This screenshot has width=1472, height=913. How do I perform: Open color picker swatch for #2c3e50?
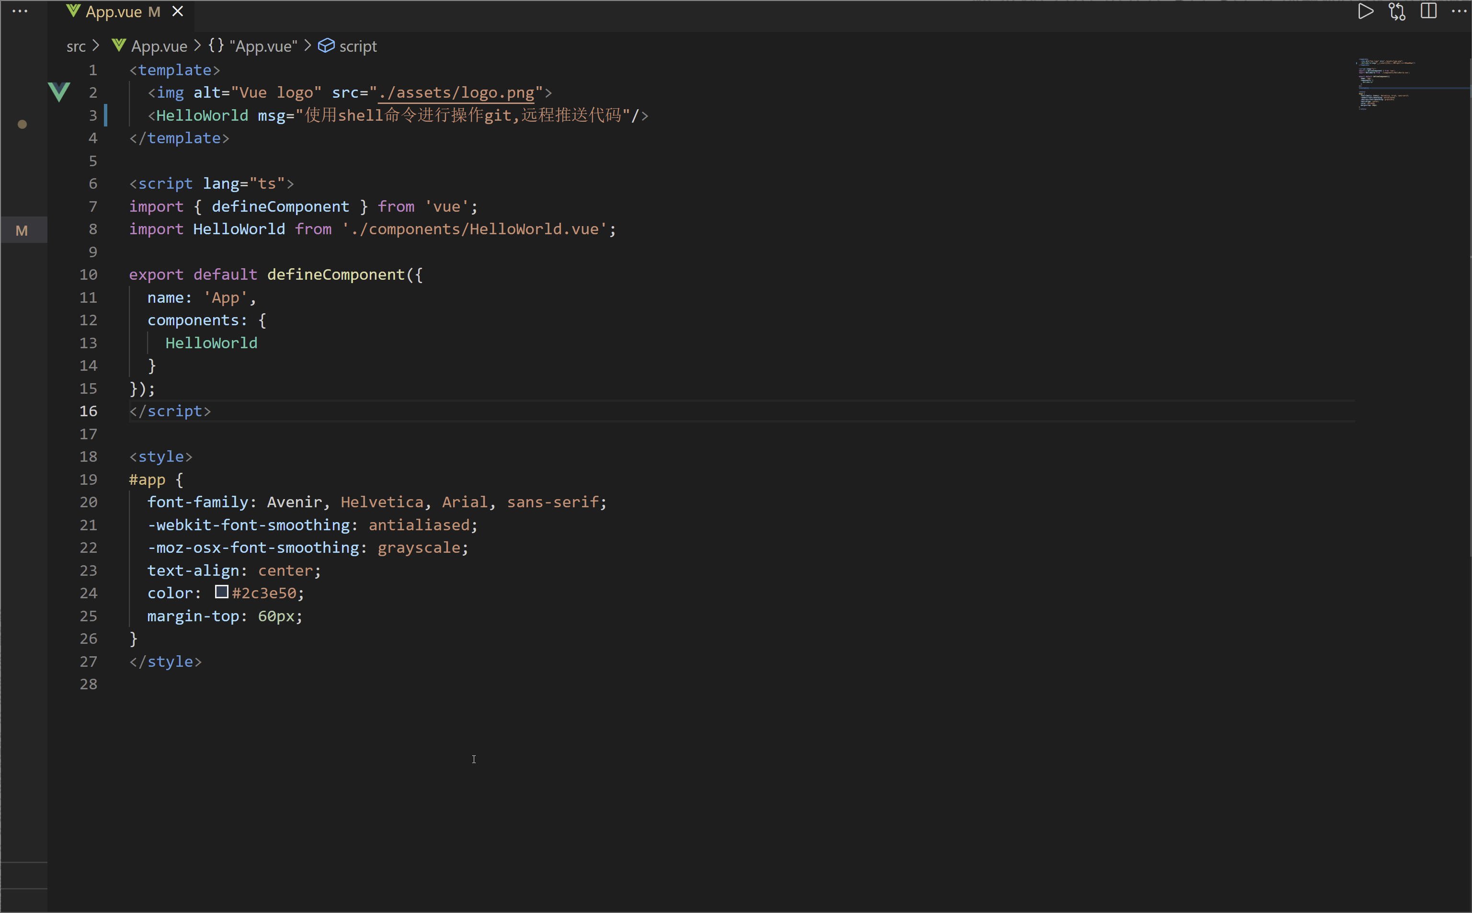point(222,593)
